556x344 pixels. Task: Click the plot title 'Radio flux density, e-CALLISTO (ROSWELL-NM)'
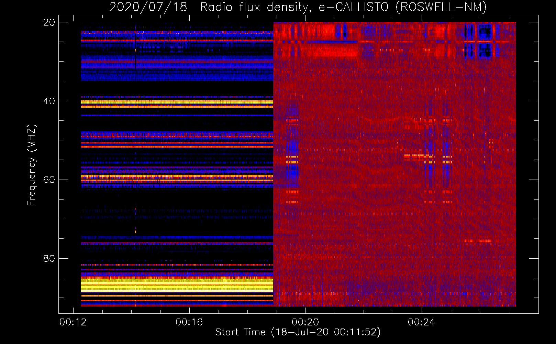tap(343, 7)
